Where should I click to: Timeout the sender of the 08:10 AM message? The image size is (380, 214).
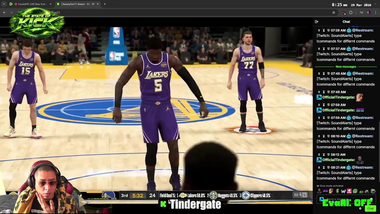tap(324, 136)
